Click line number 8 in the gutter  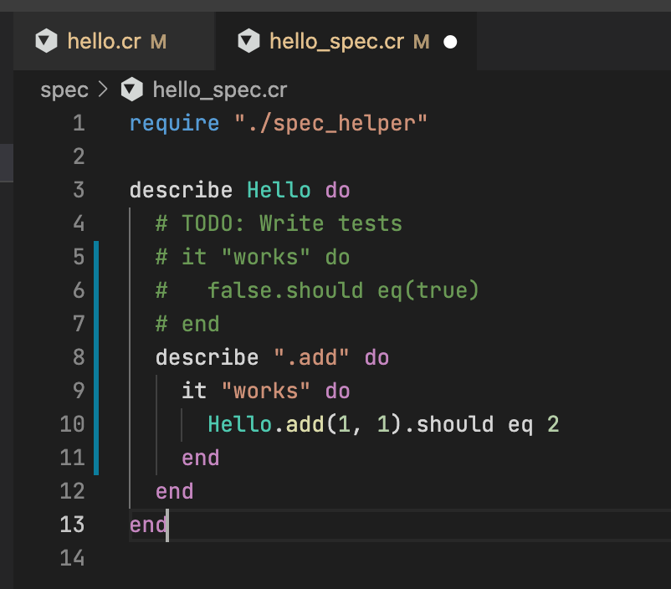(79, 357)
